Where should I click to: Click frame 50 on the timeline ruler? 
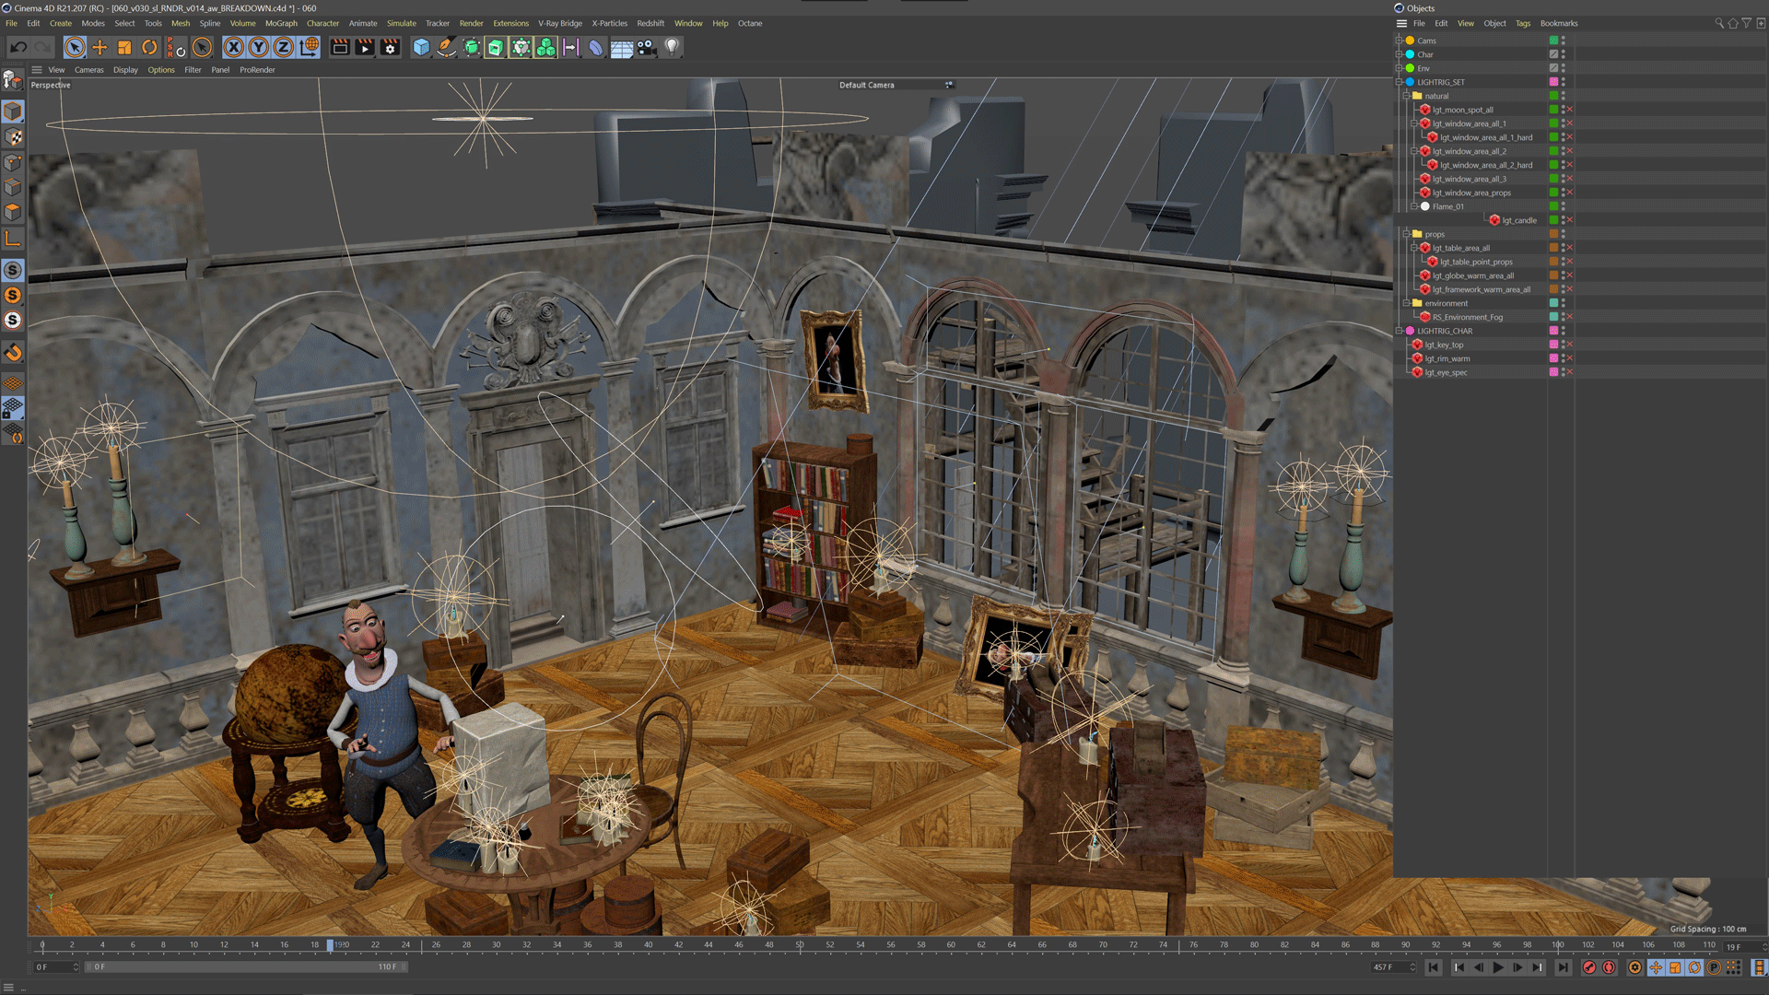point(799,944)
